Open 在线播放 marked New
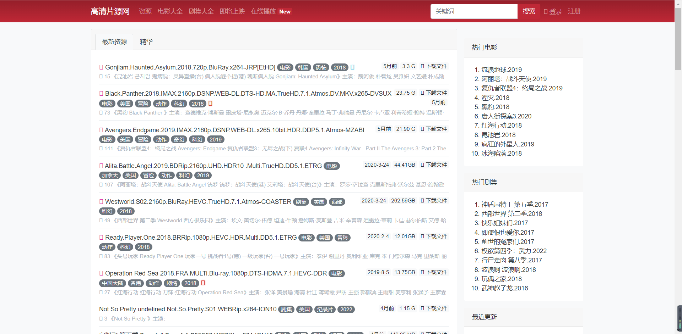682x334 pixels. coord(271,11)
